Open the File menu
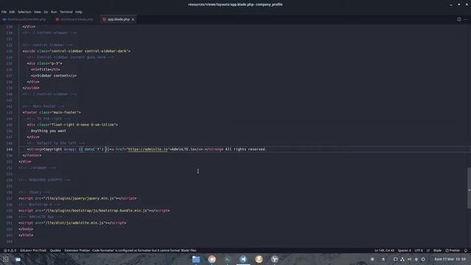This screenshot has height=265, width=471. (x=4, y=12)
